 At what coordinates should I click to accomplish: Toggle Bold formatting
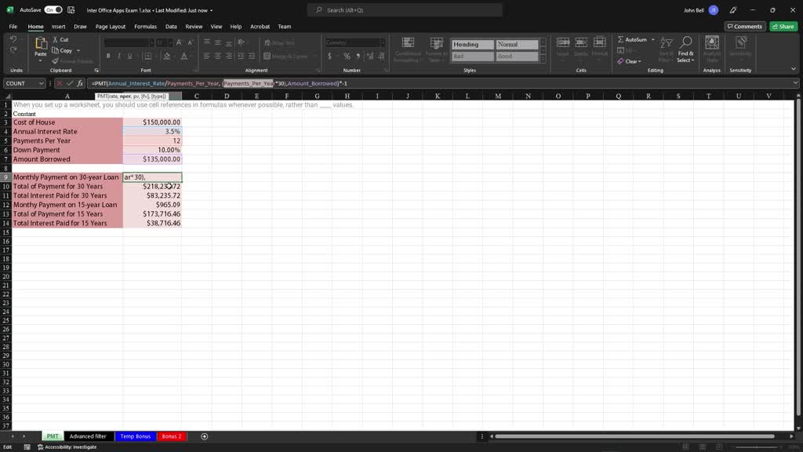107,55
